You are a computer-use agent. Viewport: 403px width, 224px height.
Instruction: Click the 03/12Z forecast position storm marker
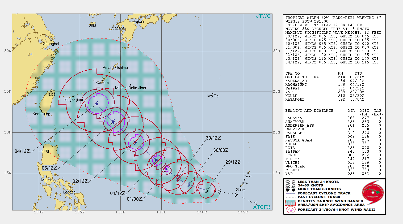[x=113, y=122]
